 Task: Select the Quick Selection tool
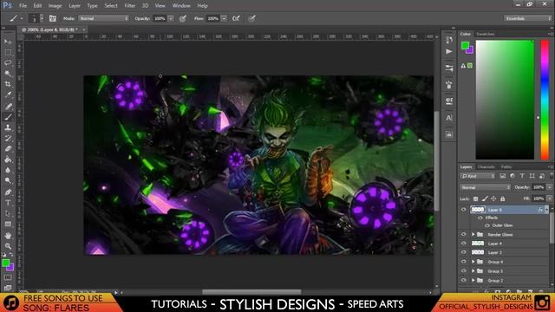coord(8,74)
